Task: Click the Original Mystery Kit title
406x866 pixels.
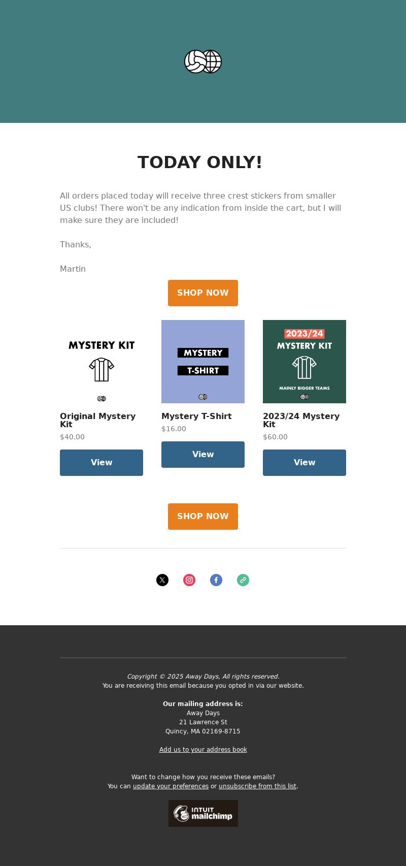Action: coord(98,420)
